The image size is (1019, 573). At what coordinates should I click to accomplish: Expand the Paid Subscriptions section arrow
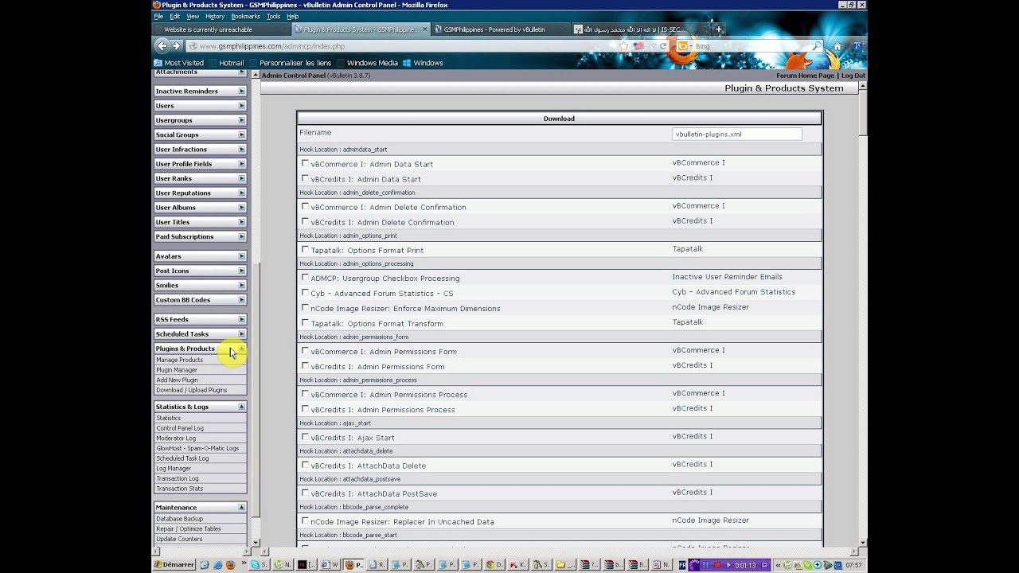click(x=241, y=236)
